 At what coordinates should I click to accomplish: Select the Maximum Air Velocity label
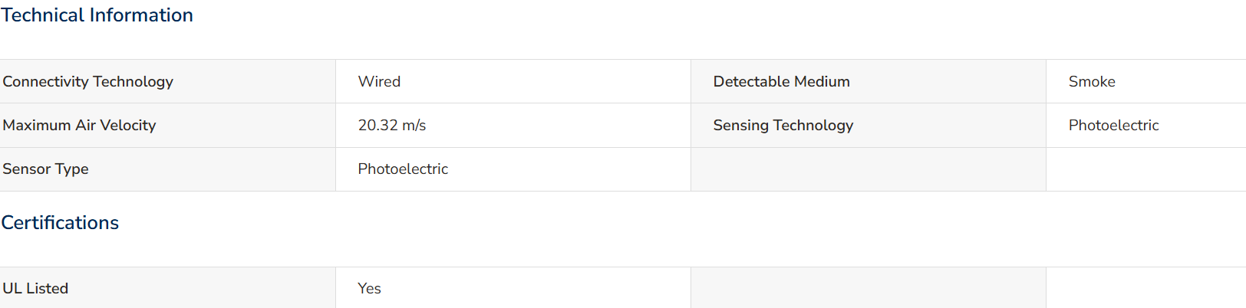(x=79, y=125)
